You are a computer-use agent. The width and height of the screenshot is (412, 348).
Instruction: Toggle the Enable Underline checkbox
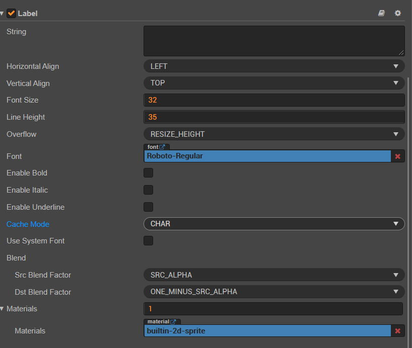[x=148, y=207]
